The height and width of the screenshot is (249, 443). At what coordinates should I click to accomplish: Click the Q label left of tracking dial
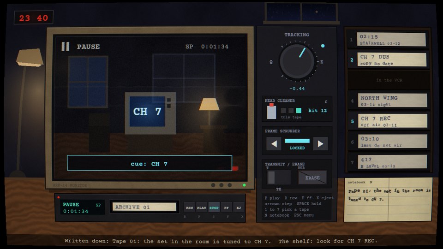[271, 62]
